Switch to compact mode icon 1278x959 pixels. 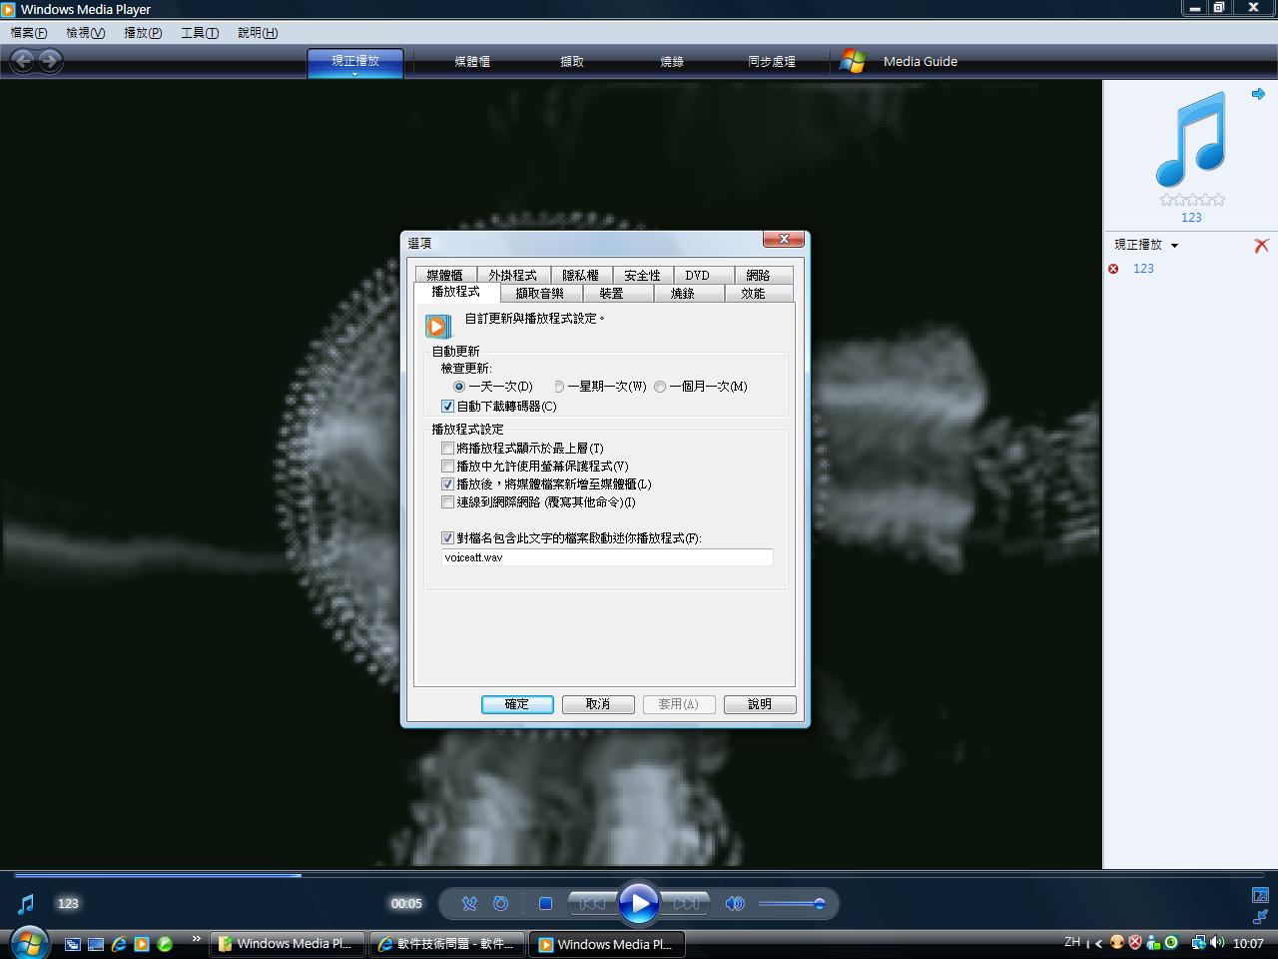click(x=1260, y=917)
